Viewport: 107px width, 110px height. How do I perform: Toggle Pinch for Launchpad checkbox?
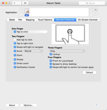[x=51, y=61]
